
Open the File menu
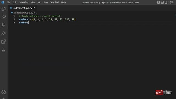coord(9,2)
